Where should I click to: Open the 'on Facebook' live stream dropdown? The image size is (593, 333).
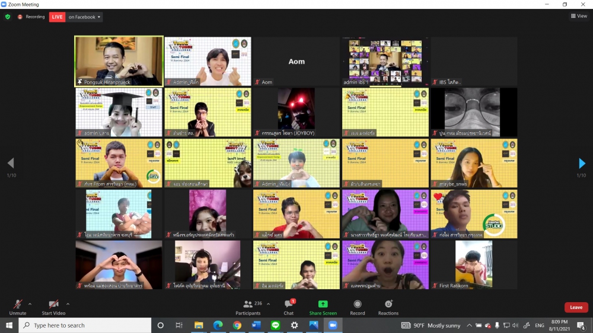[x=84, y=17]
